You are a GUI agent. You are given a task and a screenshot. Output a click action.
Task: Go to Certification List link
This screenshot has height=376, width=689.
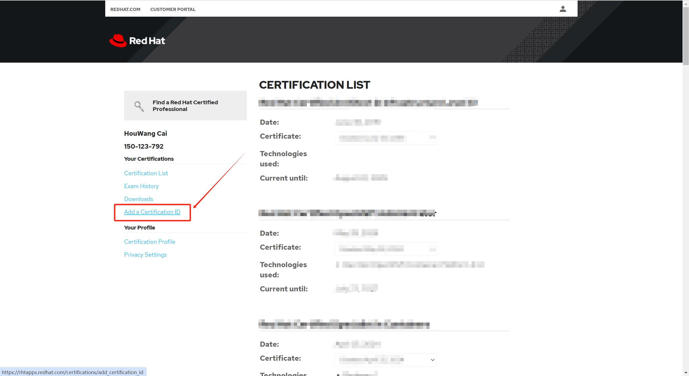coord(146,173)
